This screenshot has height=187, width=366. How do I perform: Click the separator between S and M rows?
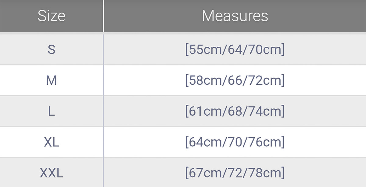[x=183, y=65]
